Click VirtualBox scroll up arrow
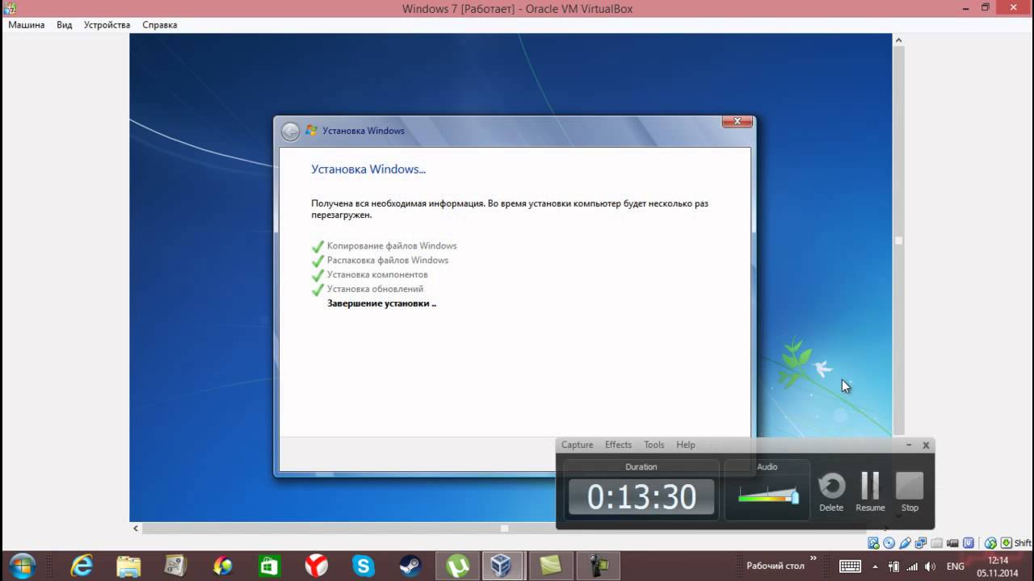The width and height of the screenshot is (1034, 581). (898, 40)
